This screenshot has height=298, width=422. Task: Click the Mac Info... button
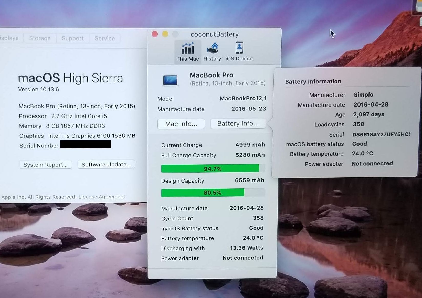tap(181, 124)
